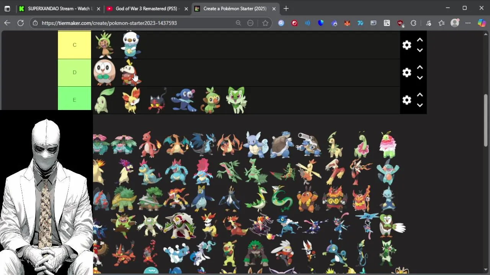Open the media control music icon
The image size is (490, 275).
point(428,23)
